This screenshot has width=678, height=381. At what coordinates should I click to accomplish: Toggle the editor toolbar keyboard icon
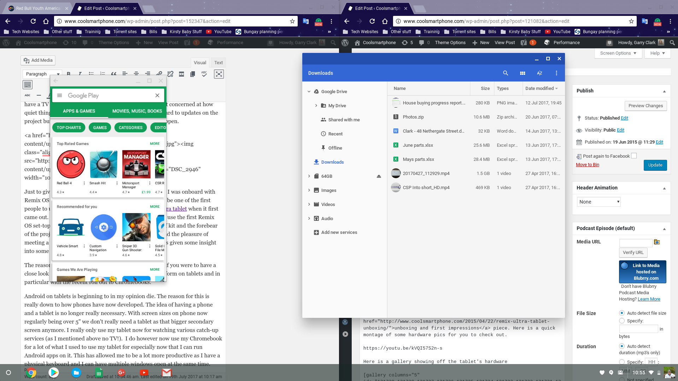point(28,85)
